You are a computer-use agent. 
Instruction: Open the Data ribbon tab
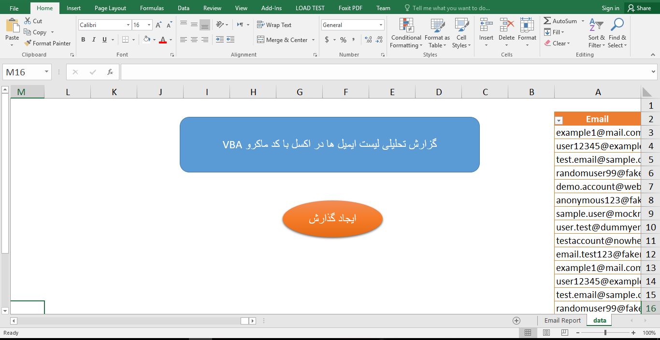[183, 8]
